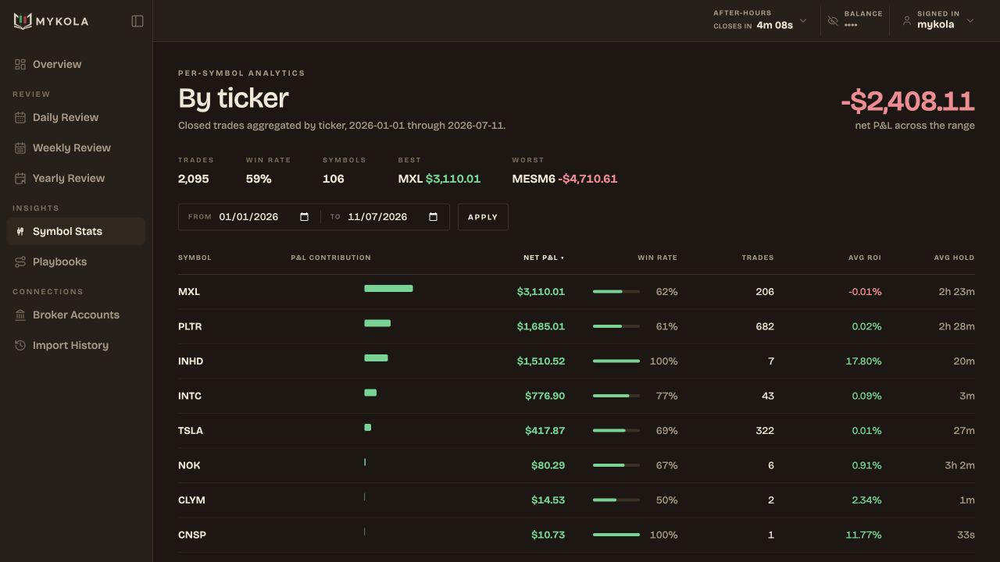Viewport: 1000px width, 562px height.
Task: Click INHD win rate progress bar
Action: point(616,361)
